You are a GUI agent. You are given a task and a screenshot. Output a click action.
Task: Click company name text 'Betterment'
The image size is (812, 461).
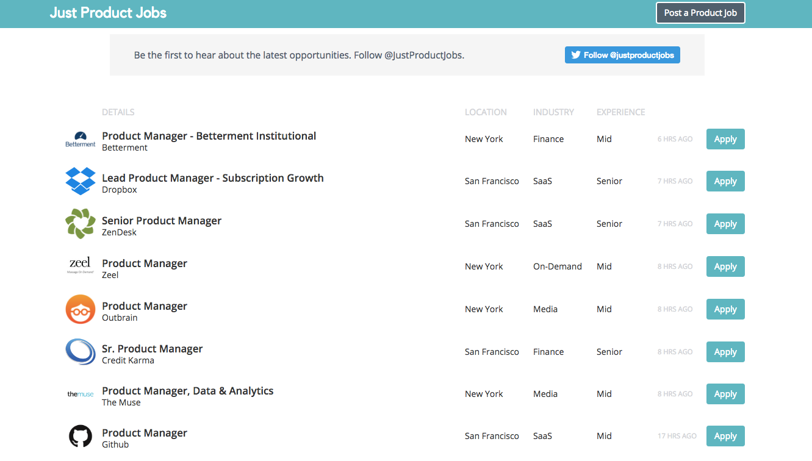click(x=124, y=148)
